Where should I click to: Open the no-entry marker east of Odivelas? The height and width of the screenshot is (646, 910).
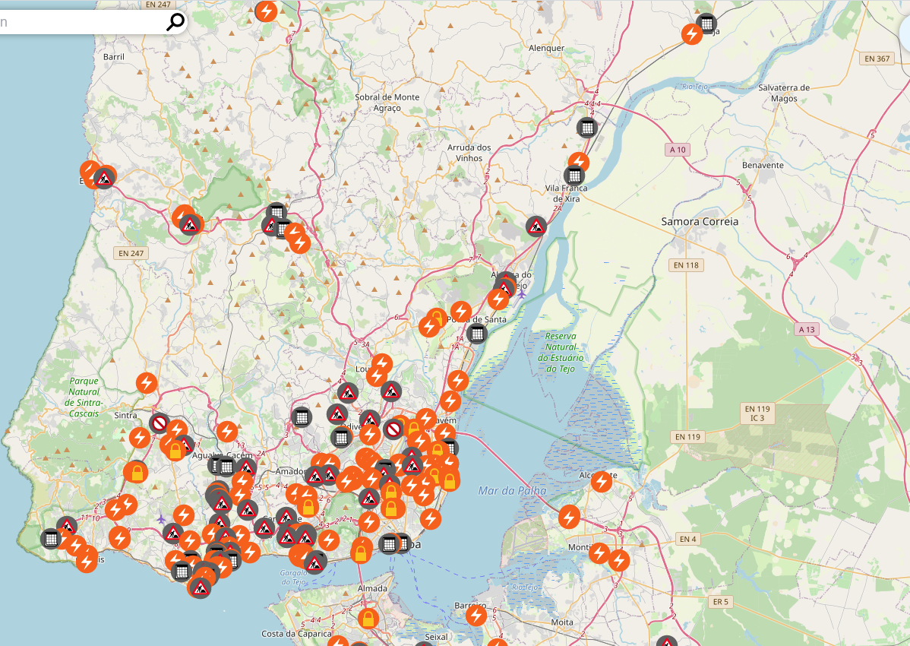coord(393,429)
